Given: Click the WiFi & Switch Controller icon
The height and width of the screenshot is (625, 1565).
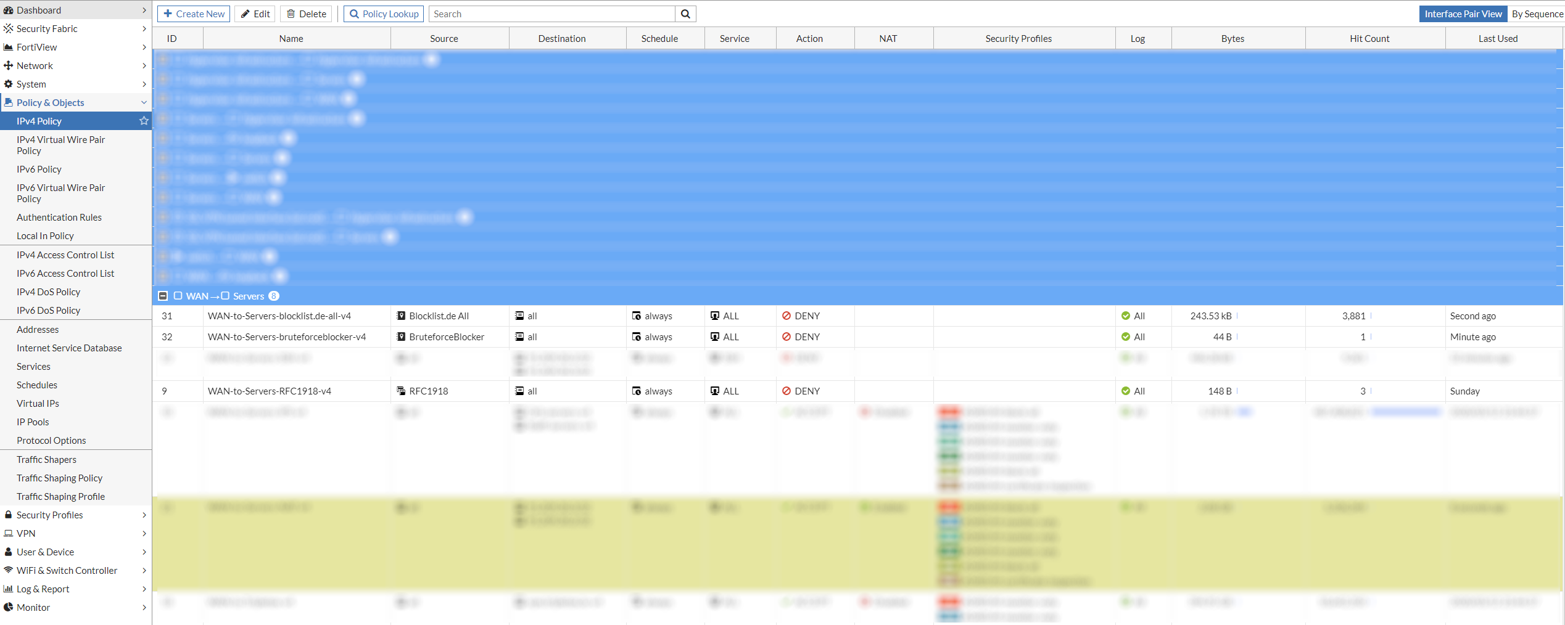Looking at the screenshot, I should pyautogui.click(x=9, y=571).
